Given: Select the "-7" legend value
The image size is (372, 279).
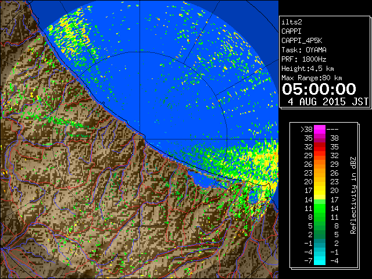Looking at the screenshot, I should (308, 260).
